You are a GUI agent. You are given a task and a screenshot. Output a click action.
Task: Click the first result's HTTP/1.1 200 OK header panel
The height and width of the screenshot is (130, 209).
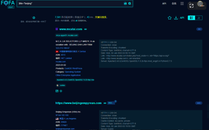tap(150, 54)
